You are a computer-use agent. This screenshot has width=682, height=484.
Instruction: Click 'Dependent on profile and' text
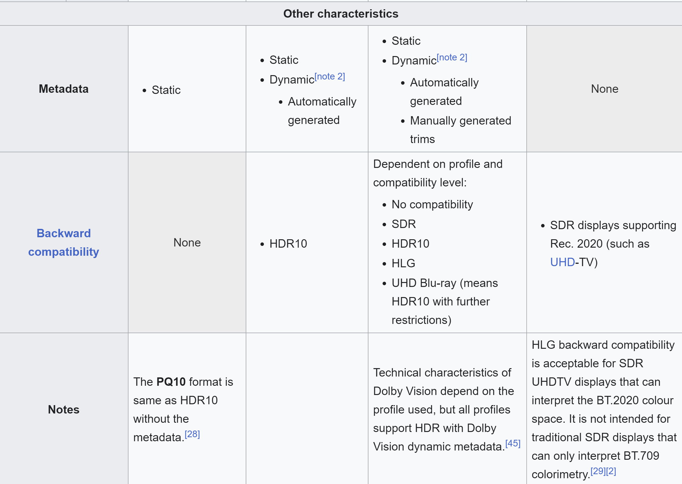[438, 164]
